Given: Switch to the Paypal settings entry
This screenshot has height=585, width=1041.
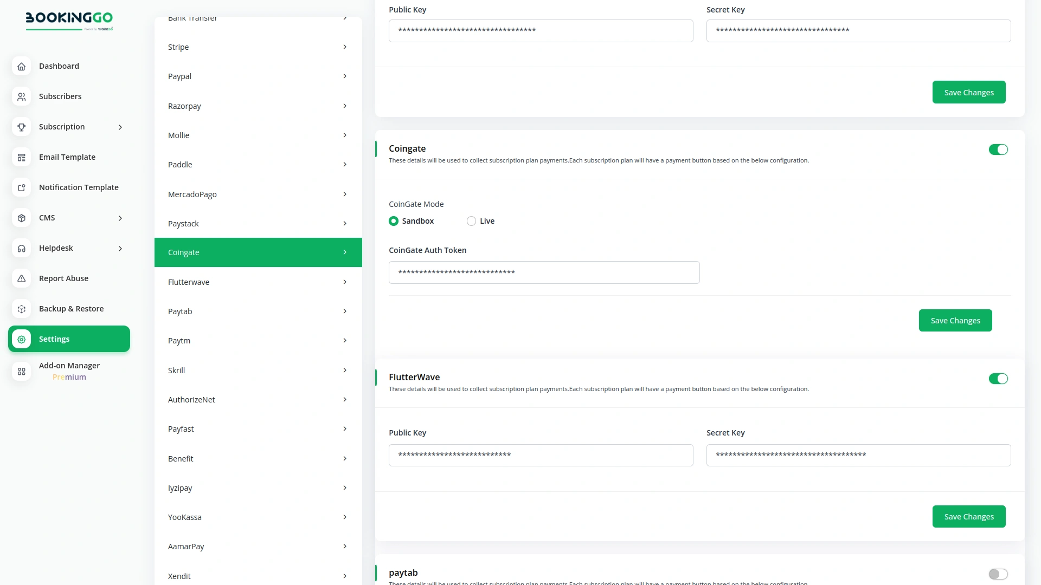Looking at the screenshot, I should (258, 76).
